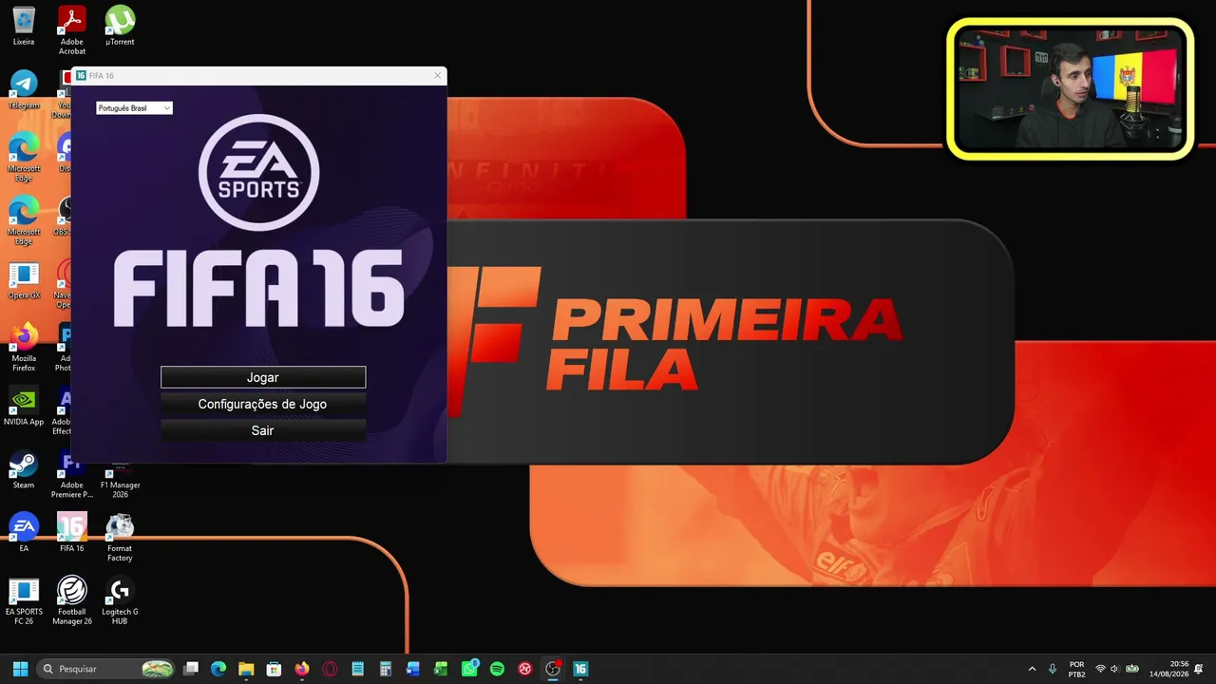
Task: Open the Wi-Fi network tray icon
Action: [x=1100, y=669]
